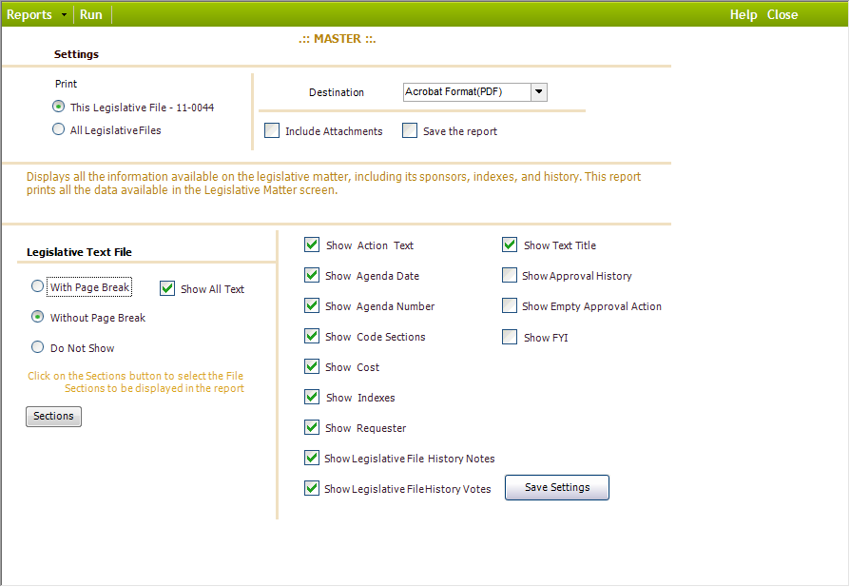Click the .:: MASTER ::. report title

[338, 39]
